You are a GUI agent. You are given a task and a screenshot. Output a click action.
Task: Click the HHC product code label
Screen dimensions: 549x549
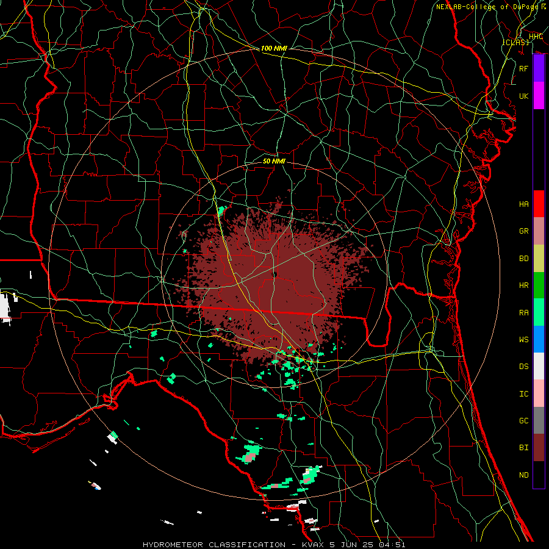[536, 37]
